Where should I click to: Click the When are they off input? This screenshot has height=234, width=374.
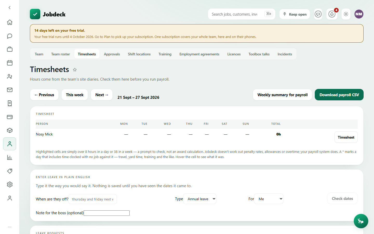pos(92,199)
